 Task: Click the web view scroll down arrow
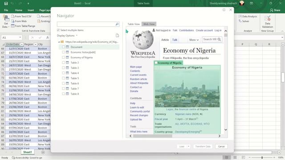226,130
